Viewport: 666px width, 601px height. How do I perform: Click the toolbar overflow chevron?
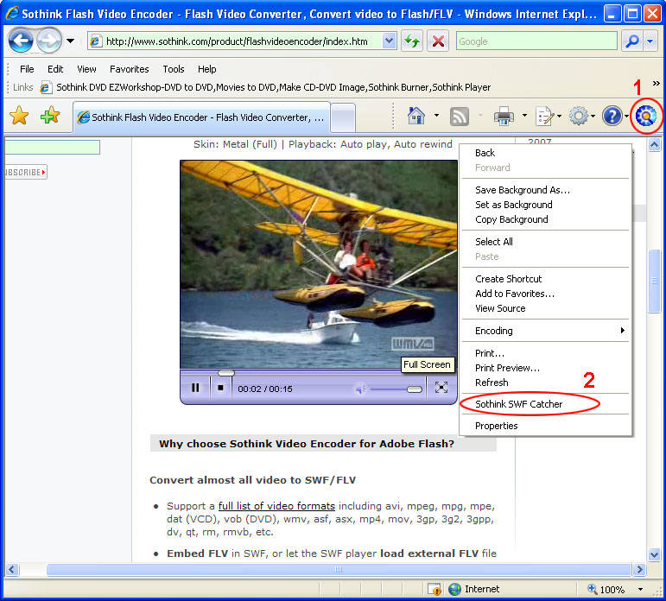click(x=656, y=83)
